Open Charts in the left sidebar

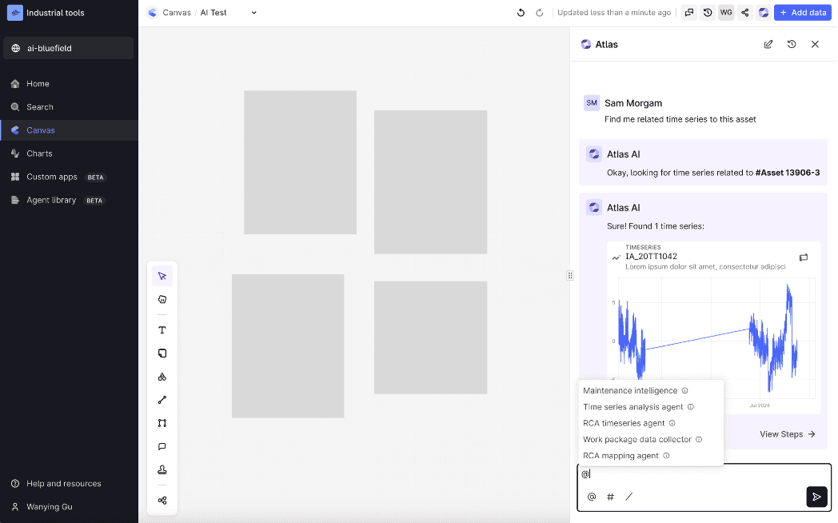click(x=39, y=154)
